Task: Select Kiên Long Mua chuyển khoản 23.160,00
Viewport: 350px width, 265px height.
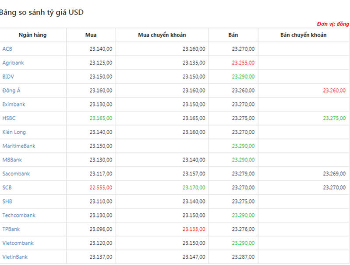Action: tap(194, 132)
